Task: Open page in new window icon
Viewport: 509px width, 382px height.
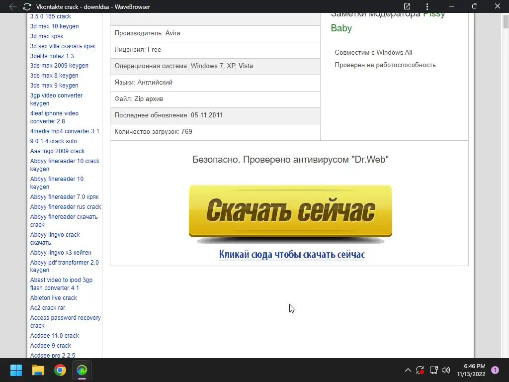Action: click(x=407, y=6)
